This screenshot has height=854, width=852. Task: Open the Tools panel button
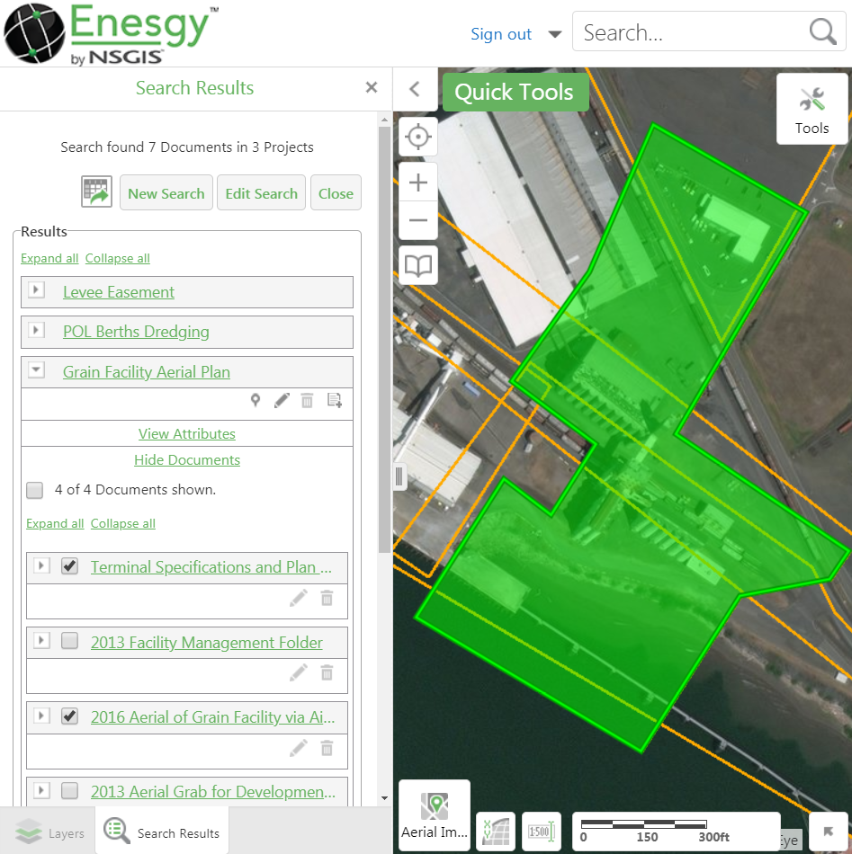tap(812, 110)
